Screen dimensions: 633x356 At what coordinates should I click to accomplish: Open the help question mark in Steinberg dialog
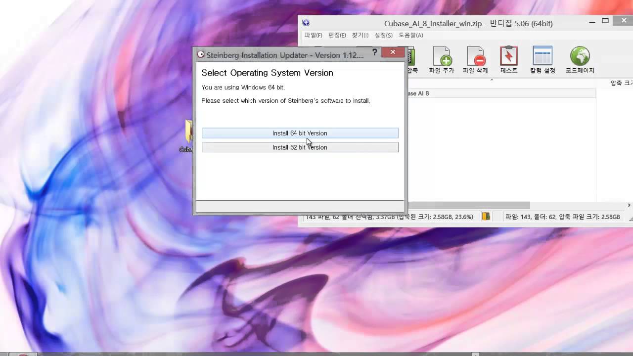[x=374, y=52]
